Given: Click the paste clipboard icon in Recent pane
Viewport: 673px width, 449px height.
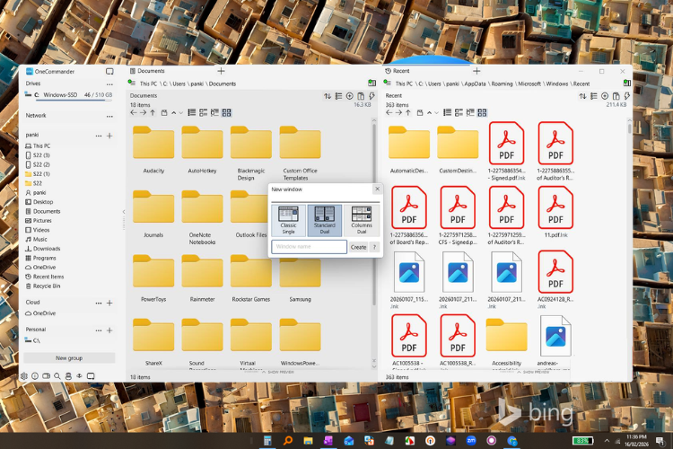Looking at the screenshot, I should tap(616, 96).
